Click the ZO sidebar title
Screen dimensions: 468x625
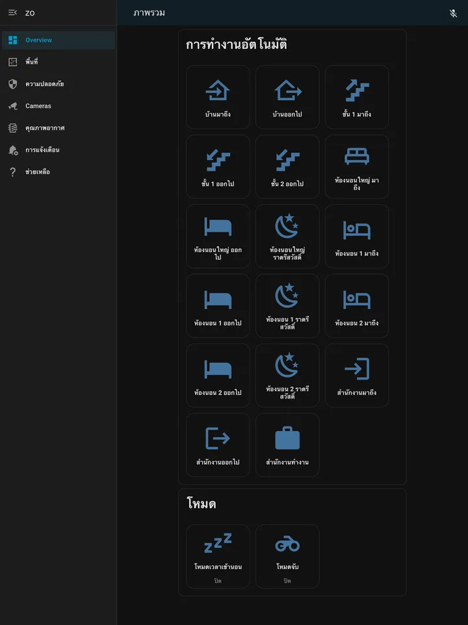coord(30,13)
